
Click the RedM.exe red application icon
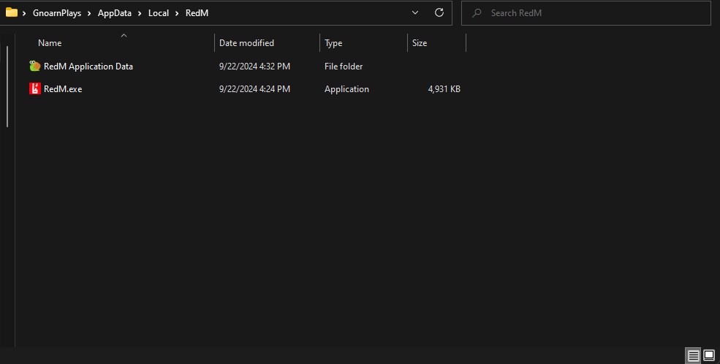pyautogui.click(x=35, y=88)
